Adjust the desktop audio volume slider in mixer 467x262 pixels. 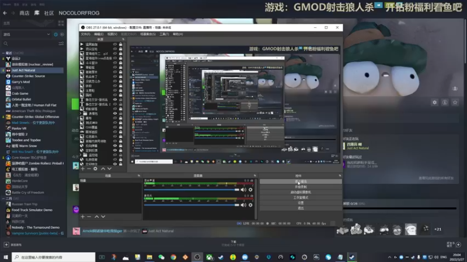[191, 190]
